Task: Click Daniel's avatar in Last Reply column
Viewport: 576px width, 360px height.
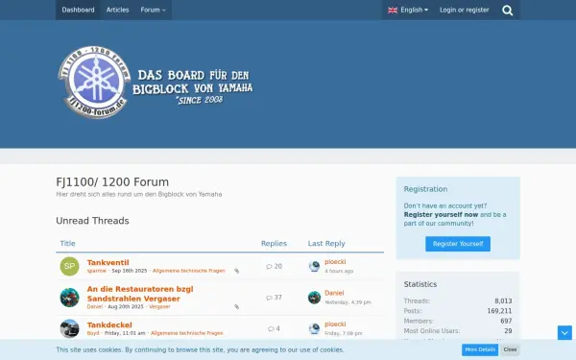Action: coord(314,298)
